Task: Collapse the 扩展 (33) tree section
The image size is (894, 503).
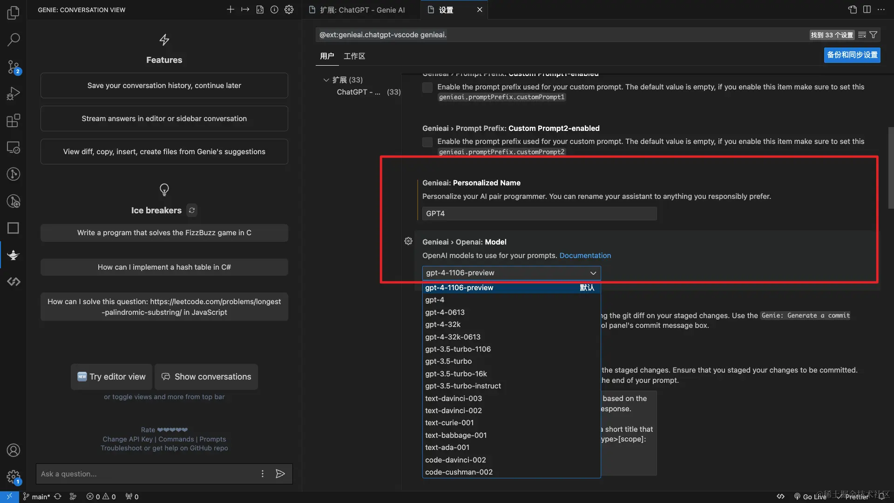Action: coord(326,80)
